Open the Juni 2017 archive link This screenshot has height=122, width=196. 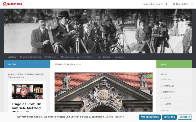(x=167, y=104)
